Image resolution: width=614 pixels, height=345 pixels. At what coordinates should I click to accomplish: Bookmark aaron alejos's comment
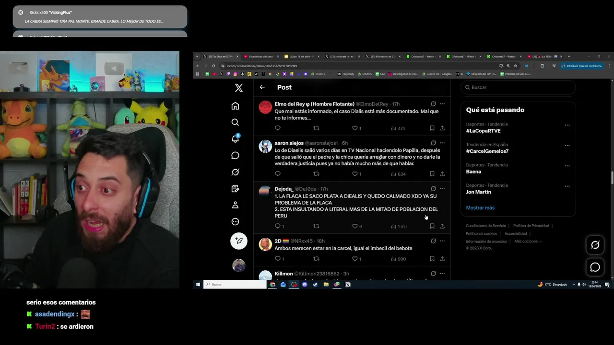pos(432,174)
